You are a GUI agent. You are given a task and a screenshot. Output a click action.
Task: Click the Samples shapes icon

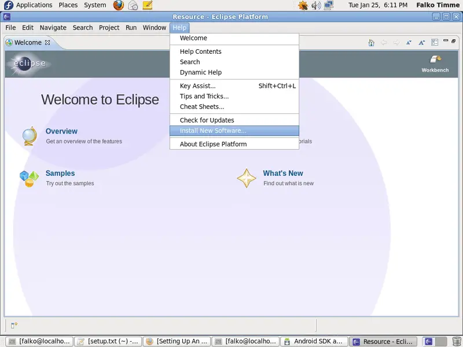tap(29, 179)
